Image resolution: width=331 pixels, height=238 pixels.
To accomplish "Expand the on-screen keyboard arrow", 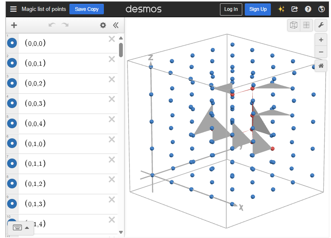I will tap(27, 227).
